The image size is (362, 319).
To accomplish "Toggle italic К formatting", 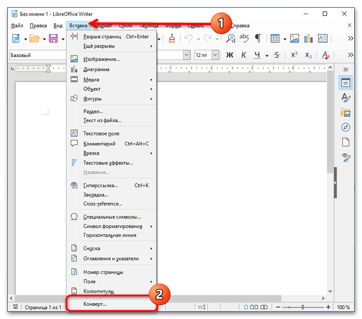I will click(x=244, y=55).
